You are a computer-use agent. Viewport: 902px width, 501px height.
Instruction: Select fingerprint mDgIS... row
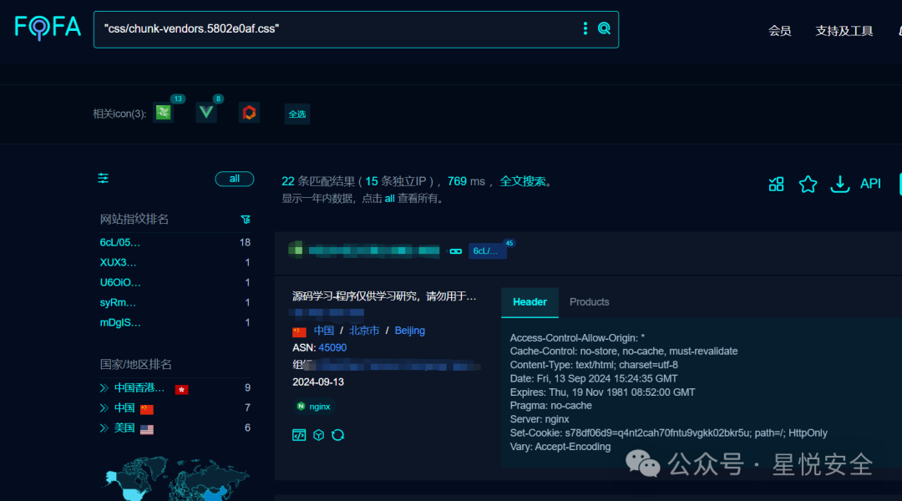(175, 322)
